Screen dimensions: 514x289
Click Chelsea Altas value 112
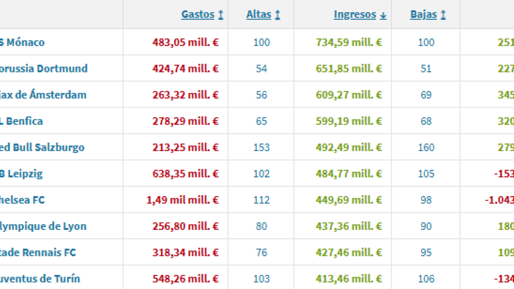[x=261, y=200]
